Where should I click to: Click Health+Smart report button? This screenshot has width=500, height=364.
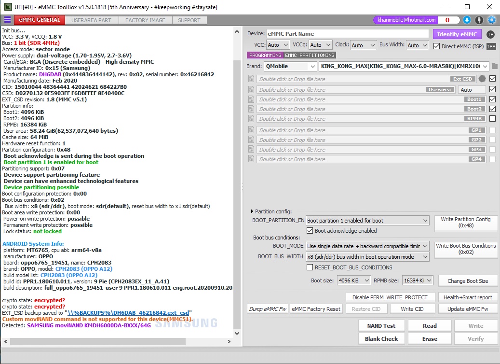[468, 297]
